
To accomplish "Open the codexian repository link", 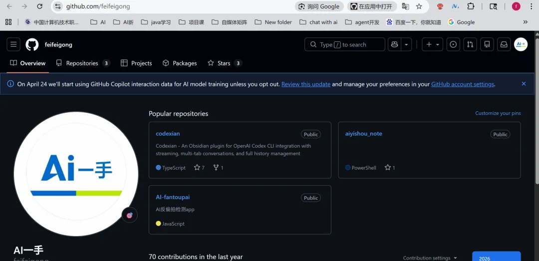I will tap(168, 134).
